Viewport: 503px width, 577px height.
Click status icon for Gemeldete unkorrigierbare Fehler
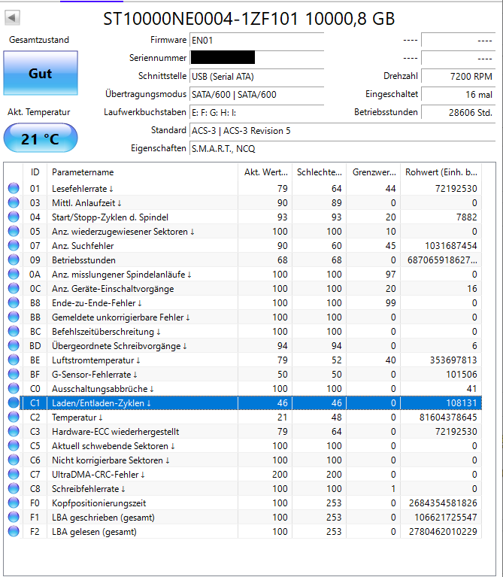tap(14, 317)
